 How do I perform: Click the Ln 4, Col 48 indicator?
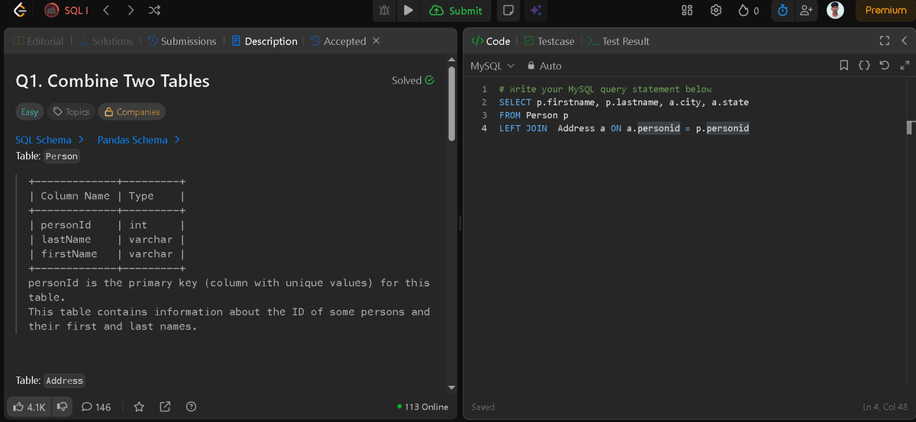click(885, 407)
